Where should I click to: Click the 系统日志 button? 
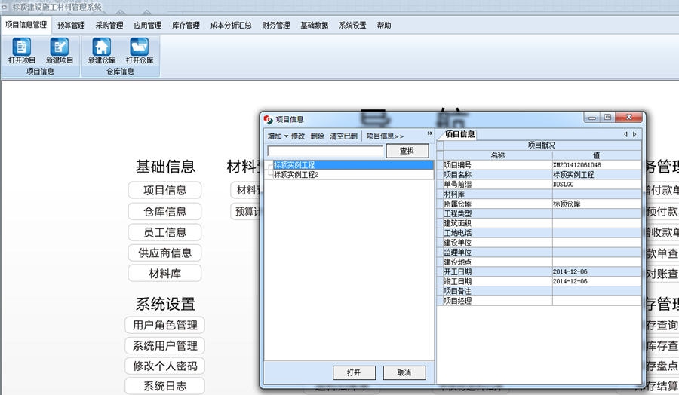pos(164,386)
